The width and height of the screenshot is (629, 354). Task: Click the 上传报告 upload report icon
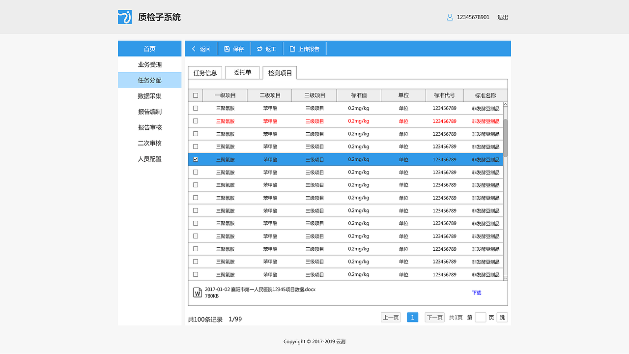[292, 49]
